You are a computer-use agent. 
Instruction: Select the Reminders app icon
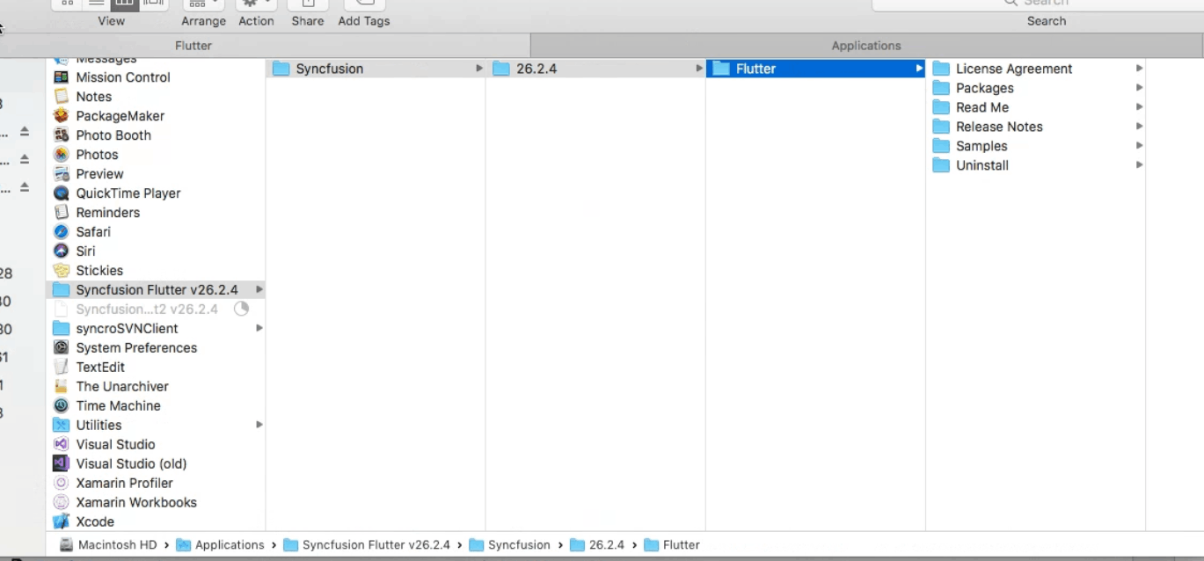coord(61,213)
